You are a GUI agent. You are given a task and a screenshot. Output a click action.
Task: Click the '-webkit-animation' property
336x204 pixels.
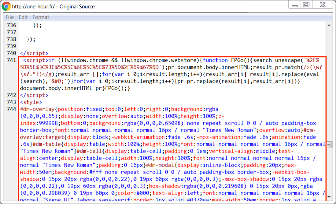pos(138,137)
